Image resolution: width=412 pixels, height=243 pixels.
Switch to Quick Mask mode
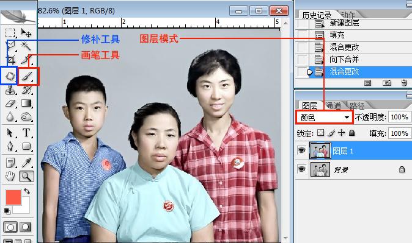(x=25, y=227)
